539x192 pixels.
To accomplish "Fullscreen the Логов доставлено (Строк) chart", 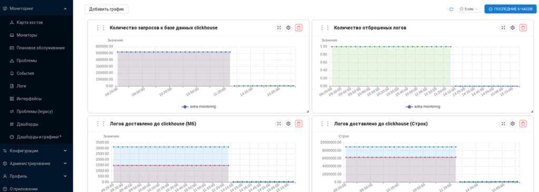I will coord(503,124).
